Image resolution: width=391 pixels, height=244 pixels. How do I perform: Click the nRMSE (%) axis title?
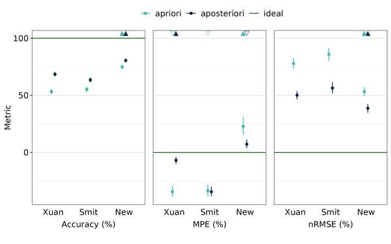tap(330, 224)
